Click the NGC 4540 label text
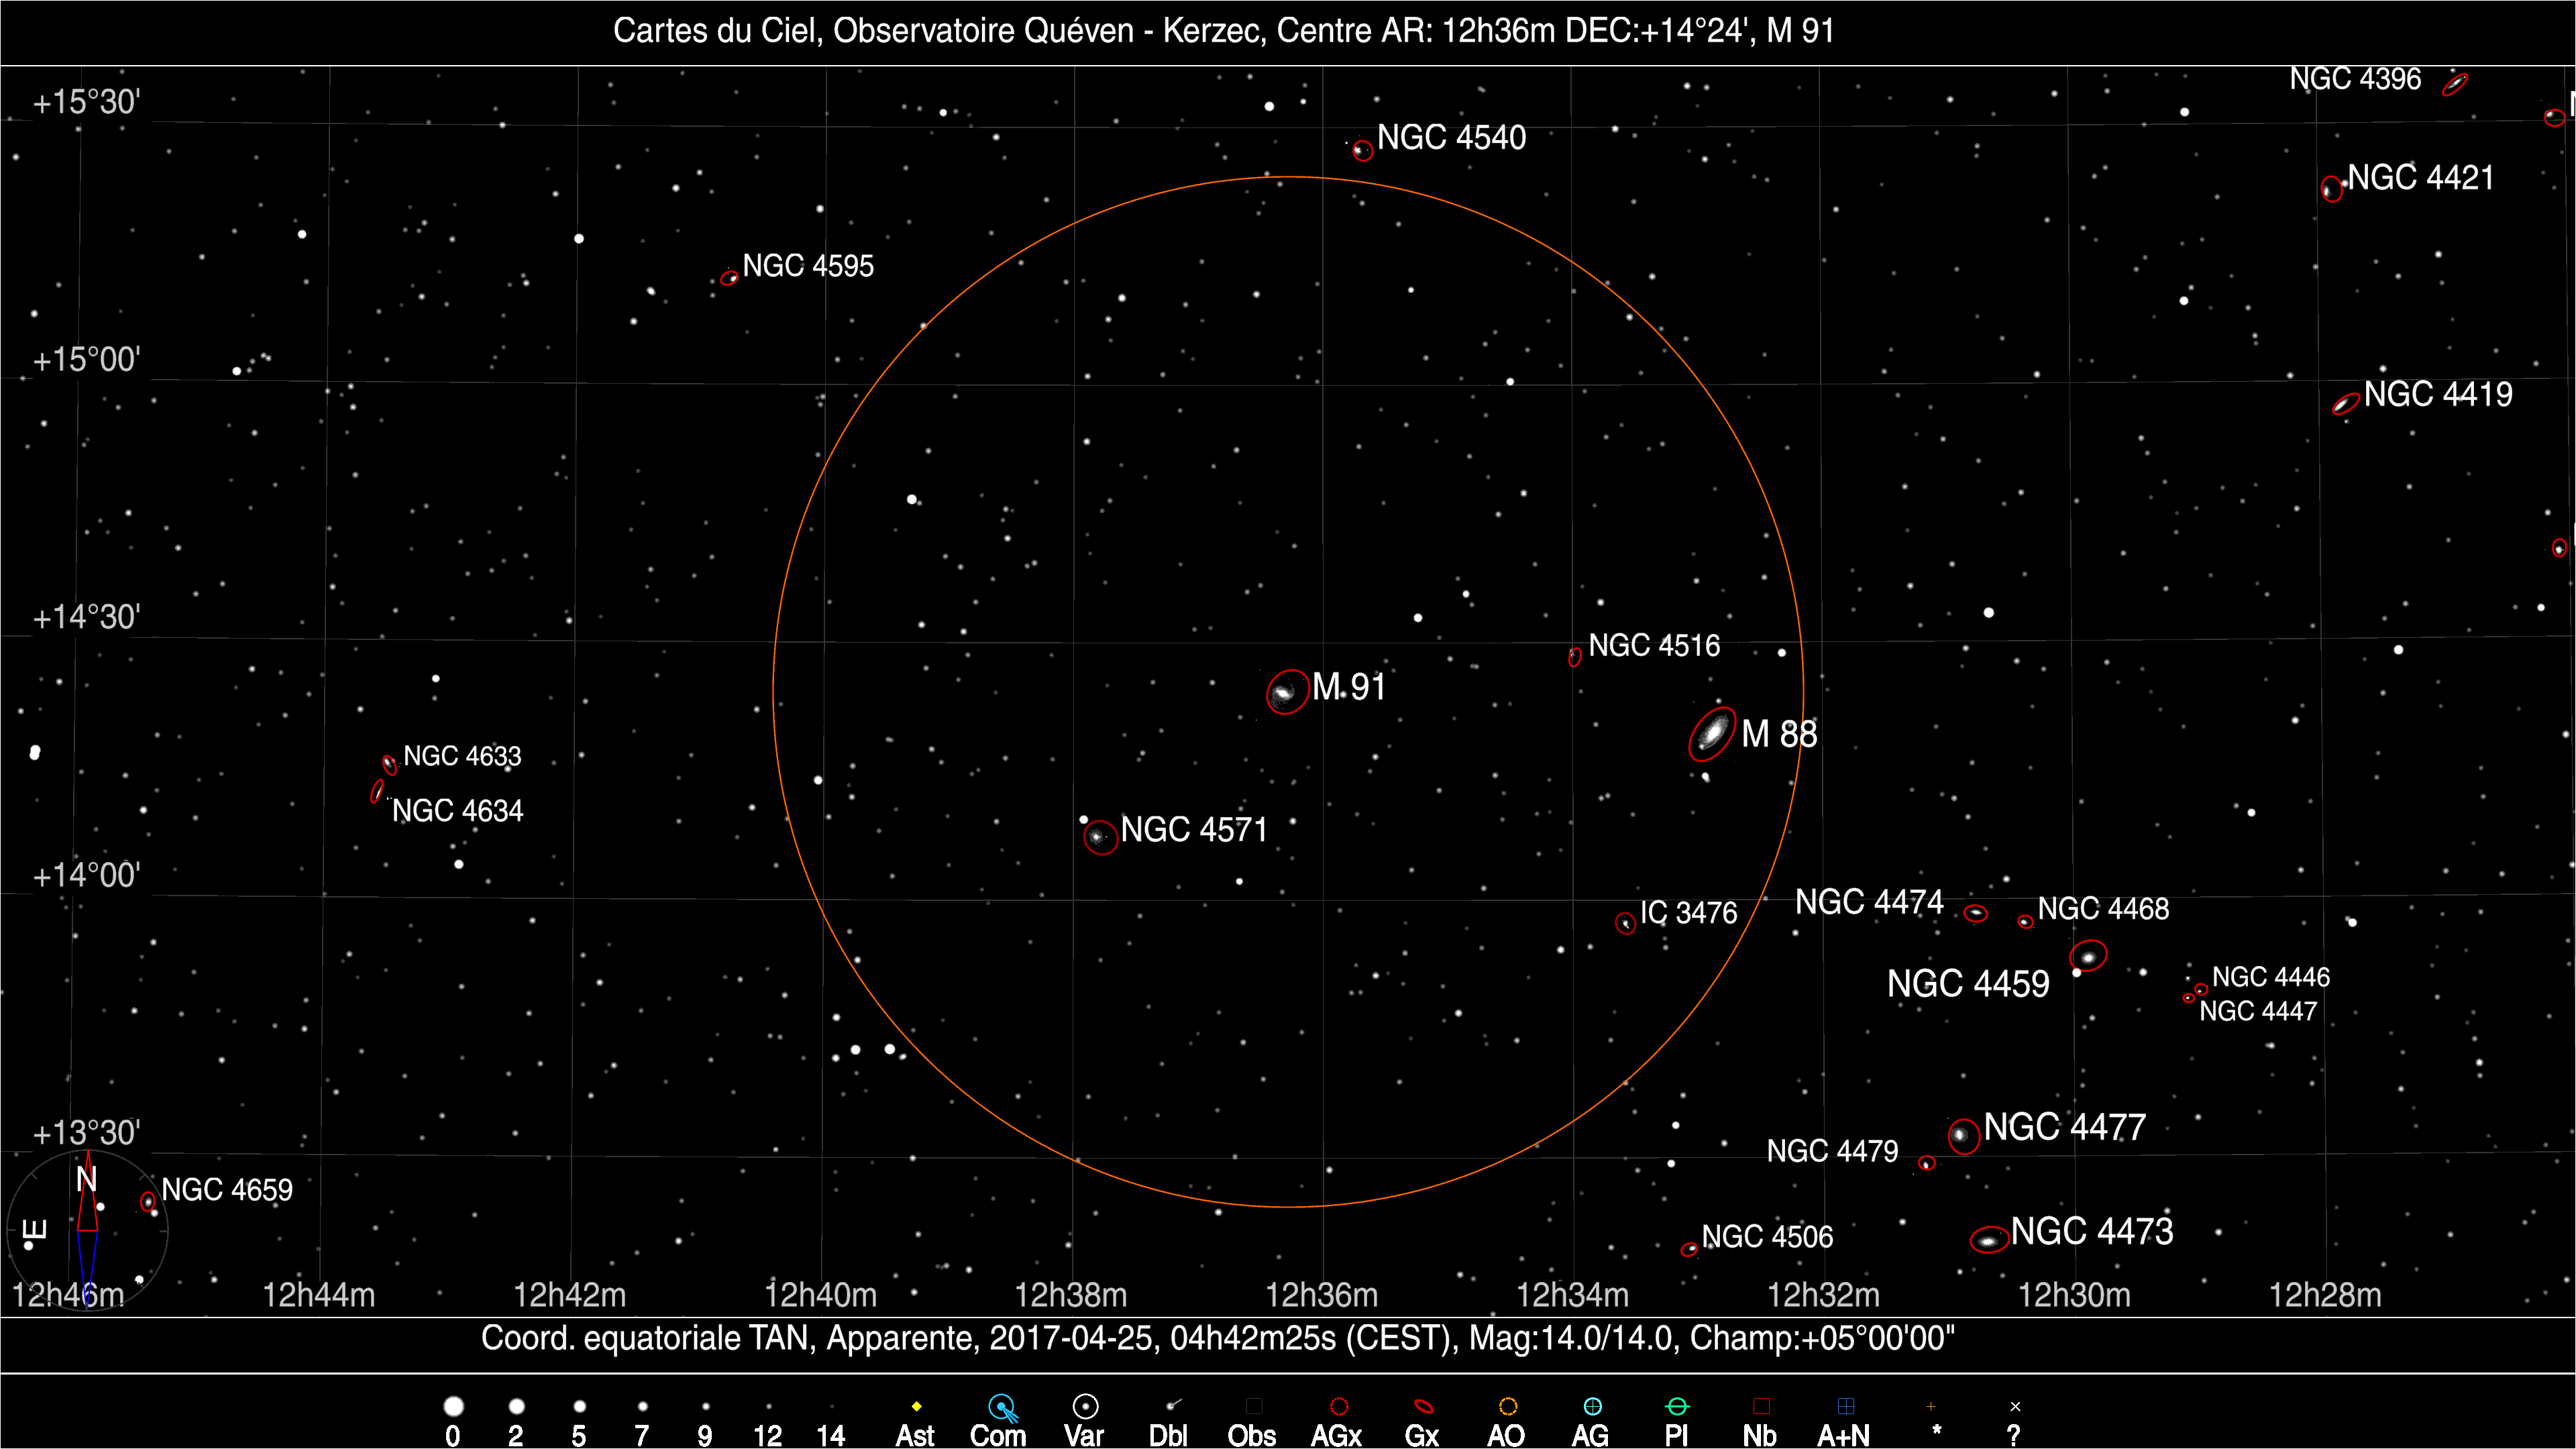2576x1449 pixels. [1451, 138]
